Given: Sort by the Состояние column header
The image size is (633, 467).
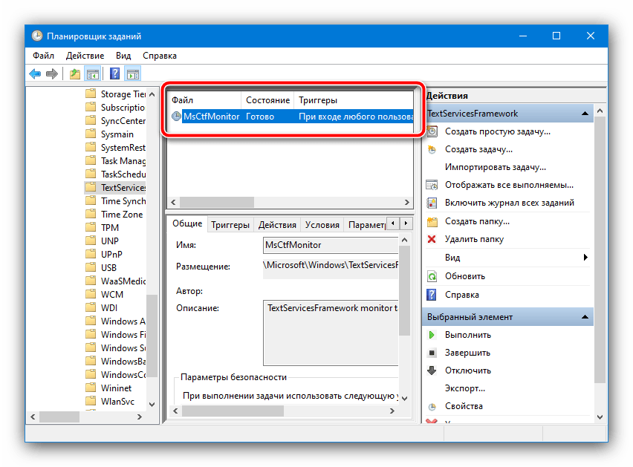Looking at the screenshot, I should [x=267, y=100].
